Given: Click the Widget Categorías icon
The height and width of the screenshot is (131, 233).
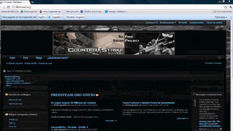Looking at the screenshot, I should (7, 115).
